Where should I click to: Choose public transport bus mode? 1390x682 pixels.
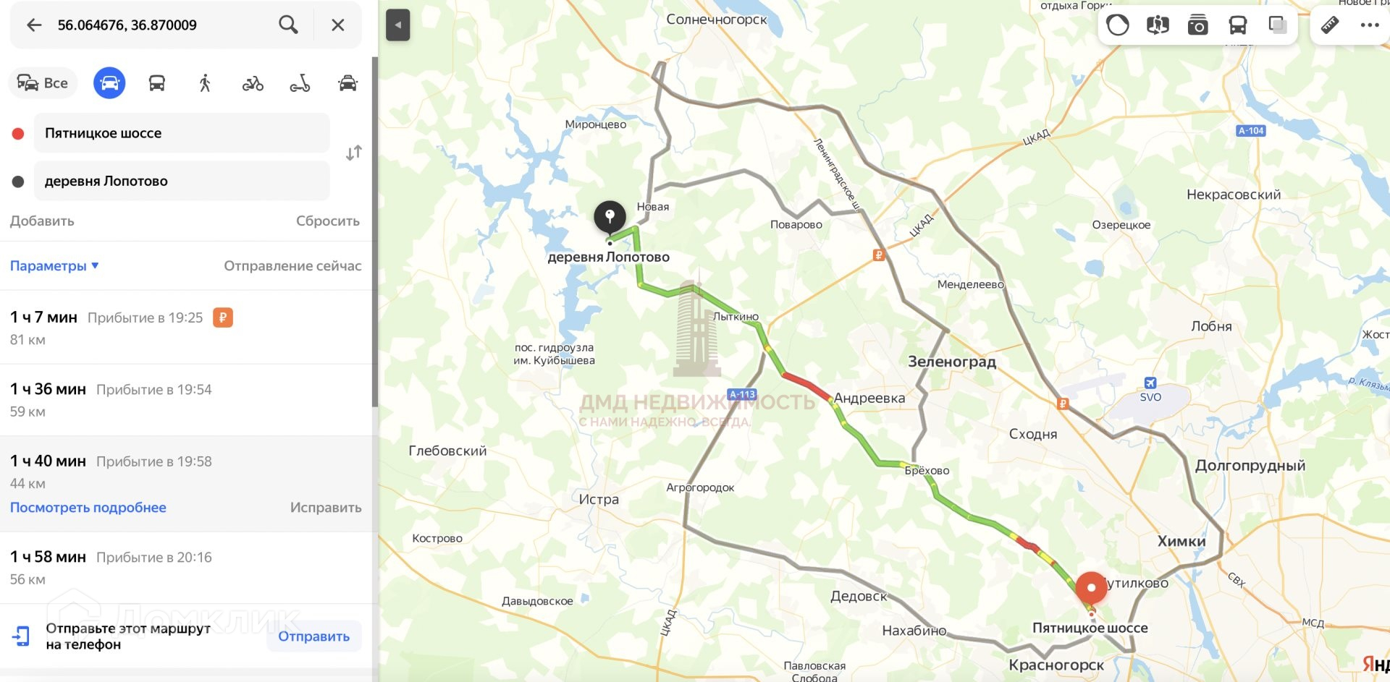pos(157,83)
